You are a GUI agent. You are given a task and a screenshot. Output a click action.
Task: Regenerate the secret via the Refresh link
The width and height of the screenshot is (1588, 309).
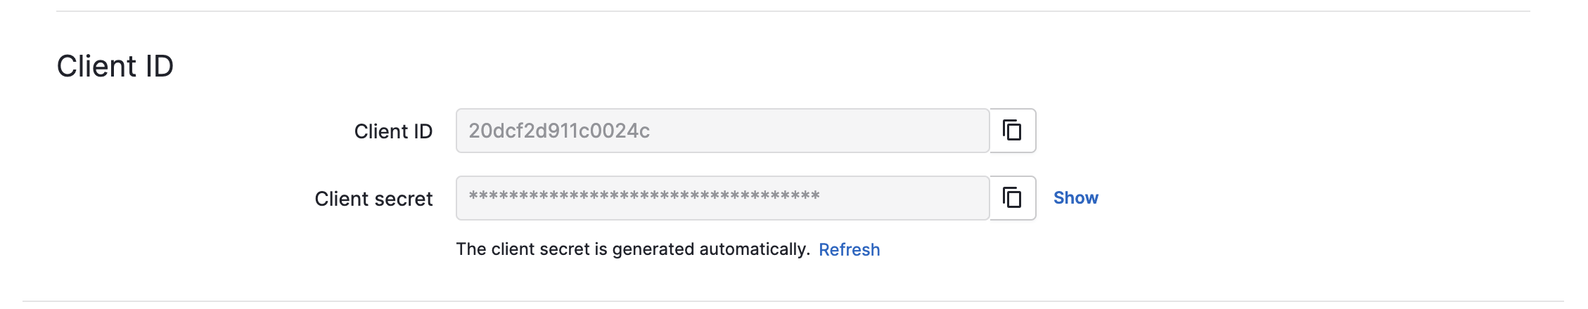point(849,249)
